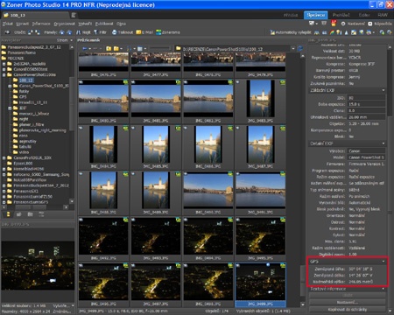Click Kopírovat do schránky button

[348, 310]
